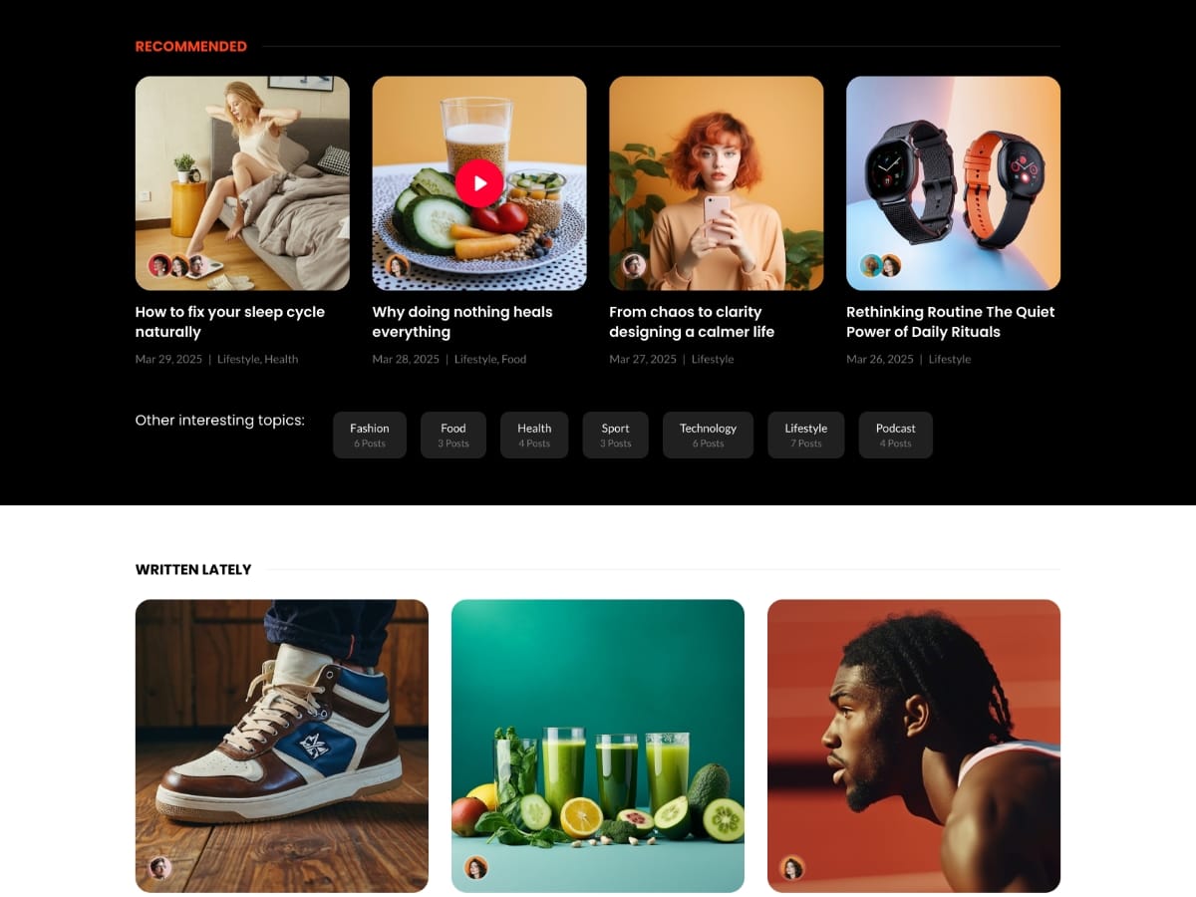
Task: Select the Health topic tag
Action: tap(534, 435)
